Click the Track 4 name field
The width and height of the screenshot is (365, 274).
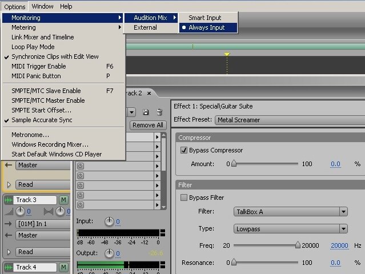(35, 267)
